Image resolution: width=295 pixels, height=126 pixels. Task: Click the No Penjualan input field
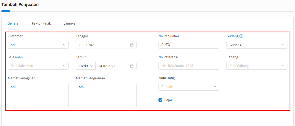[x=189, y=45]
